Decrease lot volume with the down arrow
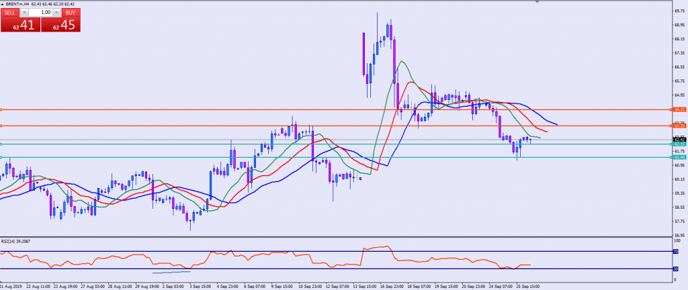688x290 pixels. 24,13
